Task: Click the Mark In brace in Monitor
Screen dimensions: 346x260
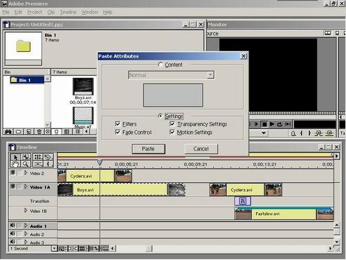Action: click(x=302, y=133)
